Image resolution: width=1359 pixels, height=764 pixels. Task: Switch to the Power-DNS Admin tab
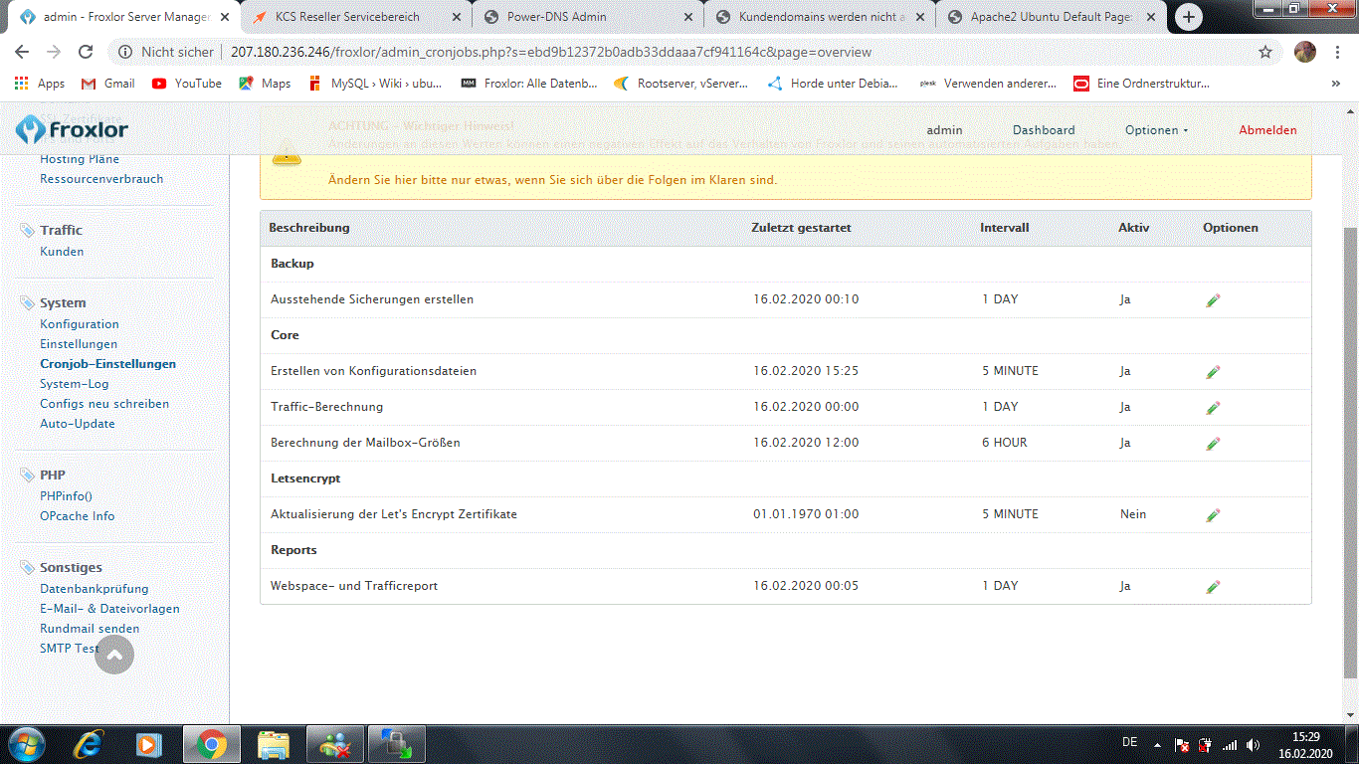(556, 17)
